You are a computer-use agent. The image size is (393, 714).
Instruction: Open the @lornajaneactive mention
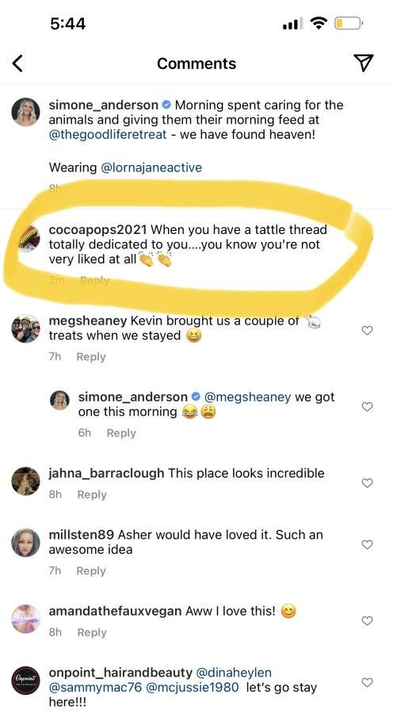point(151,167)
